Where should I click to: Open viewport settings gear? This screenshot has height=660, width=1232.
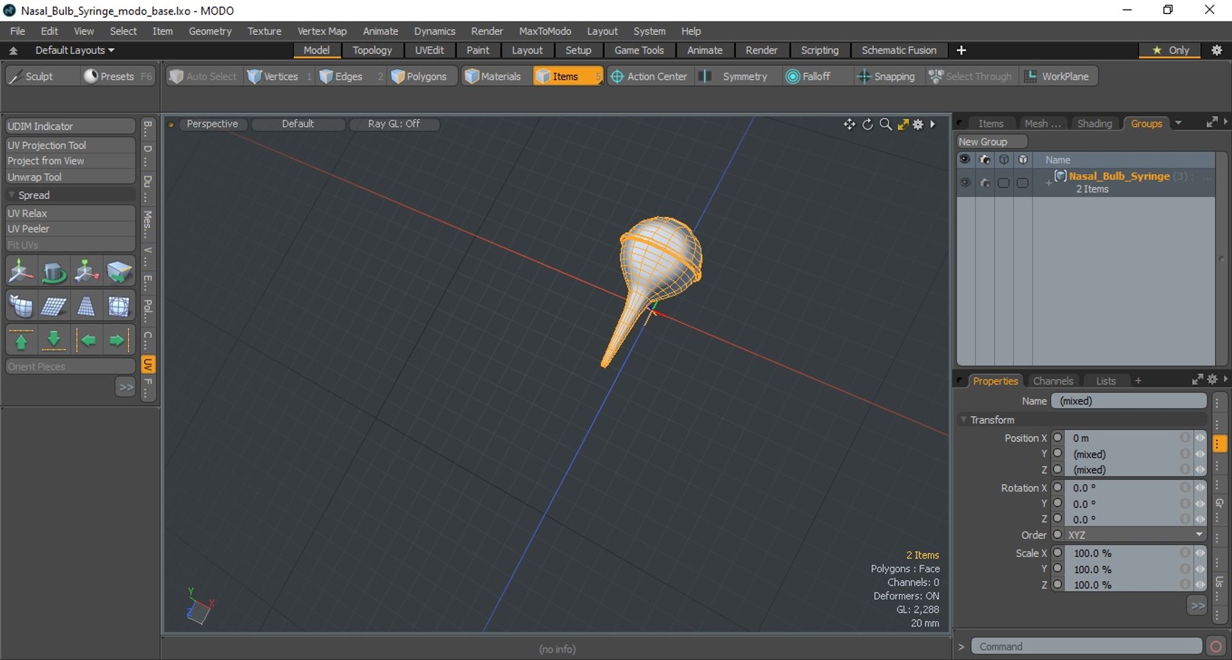pyautogui.click(x=918, y=124)
